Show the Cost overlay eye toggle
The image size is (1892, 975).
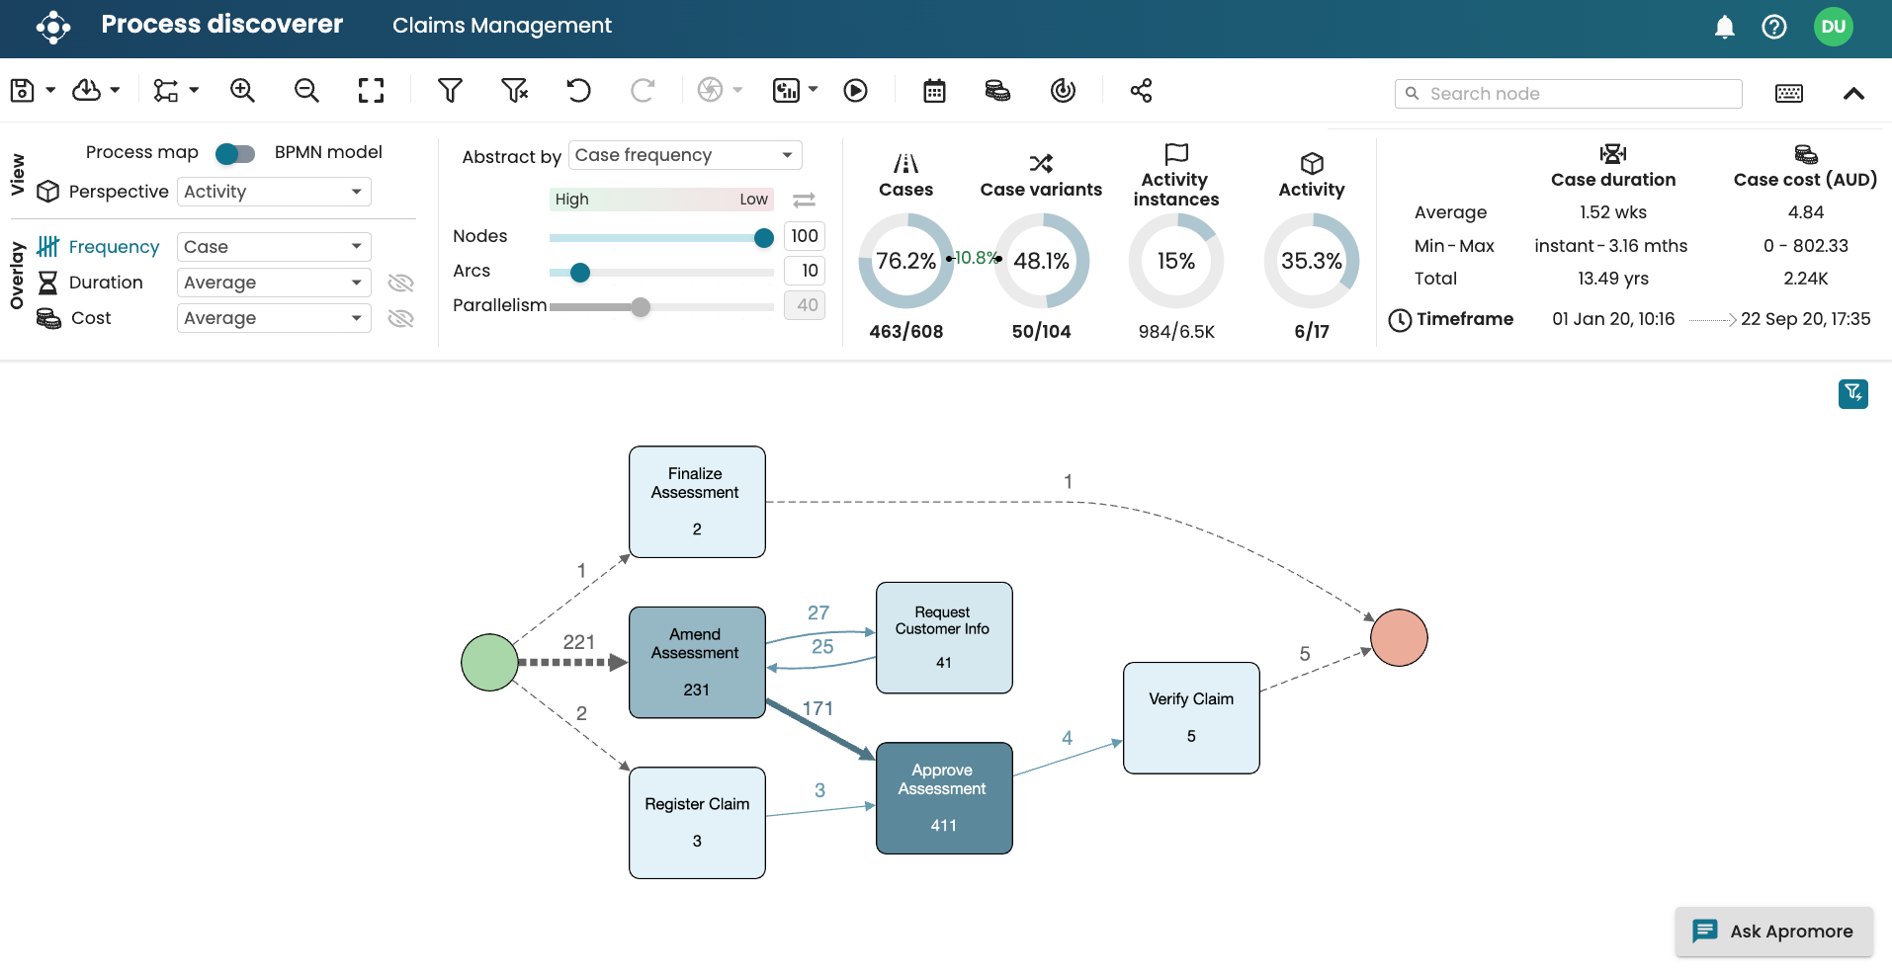[400, 318]
